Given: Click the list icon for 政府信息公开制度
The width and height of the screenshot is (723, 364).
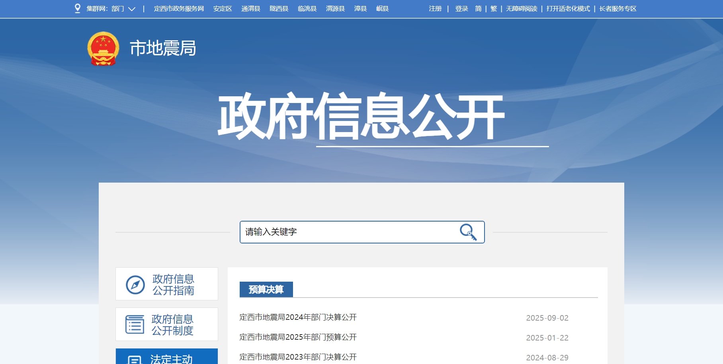Looking at the screenshot, I should coord(135,325).
